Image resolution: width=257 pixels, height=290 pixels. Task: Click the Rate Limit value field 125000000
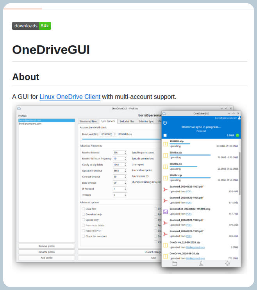[107, 134]
